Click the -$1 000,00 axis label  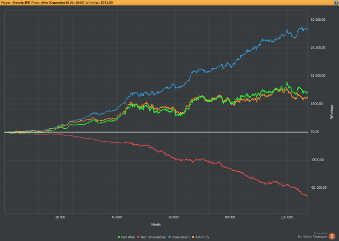click(319, 188)
